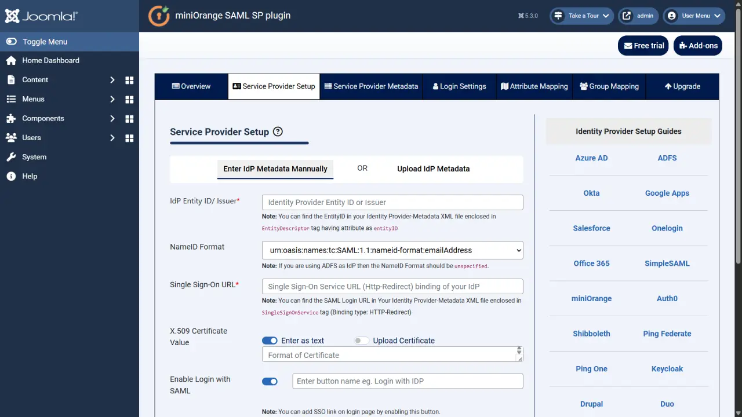742x417 pixels.
Task: Select Enter IdP Metadata Manually option
Action: 275,169
